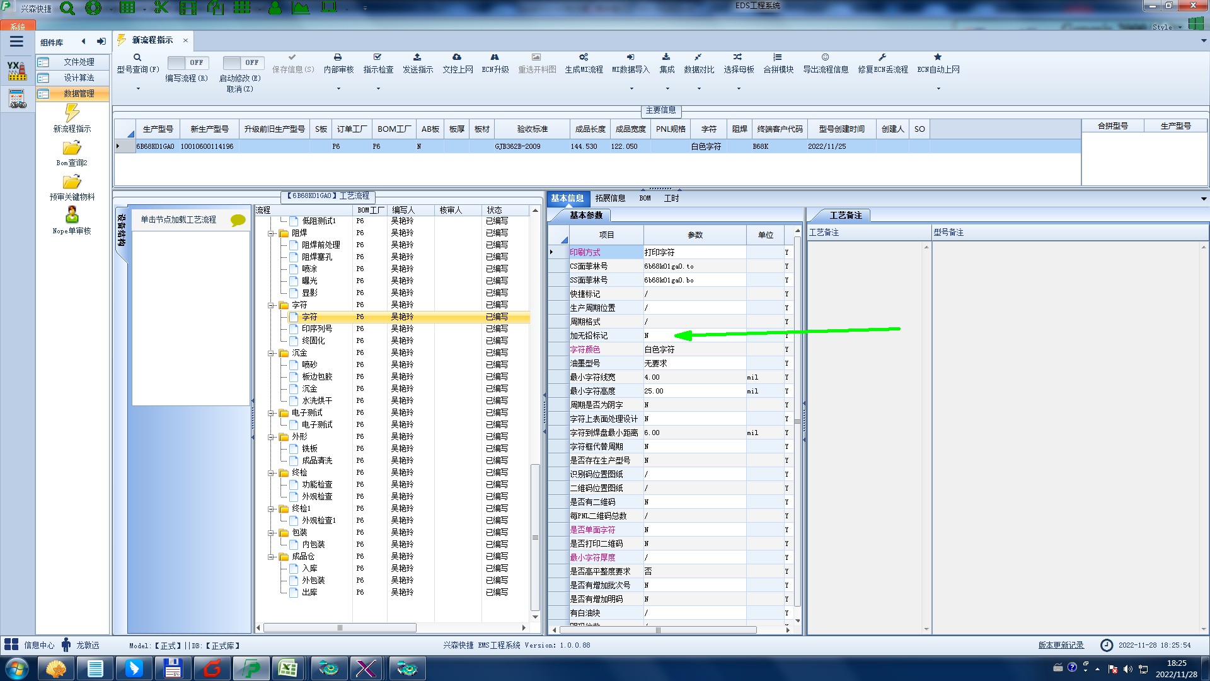The image size is (1210, 681).
Task: Select 数据管理 in component library
Action: pos(79,93)
